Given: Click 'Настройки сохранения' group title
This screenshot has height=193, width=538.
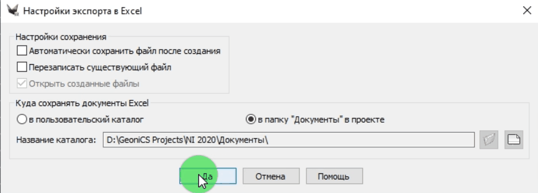Looking at the screenshot, I should coord(61,36).
